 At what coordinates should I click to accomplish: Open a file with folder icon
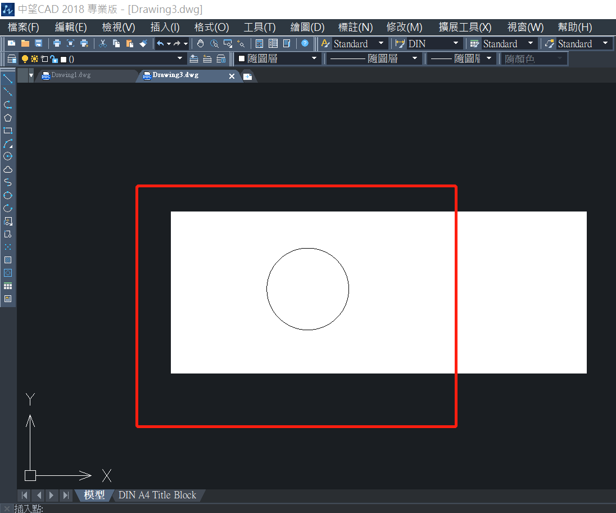click(x=25, y=43)
